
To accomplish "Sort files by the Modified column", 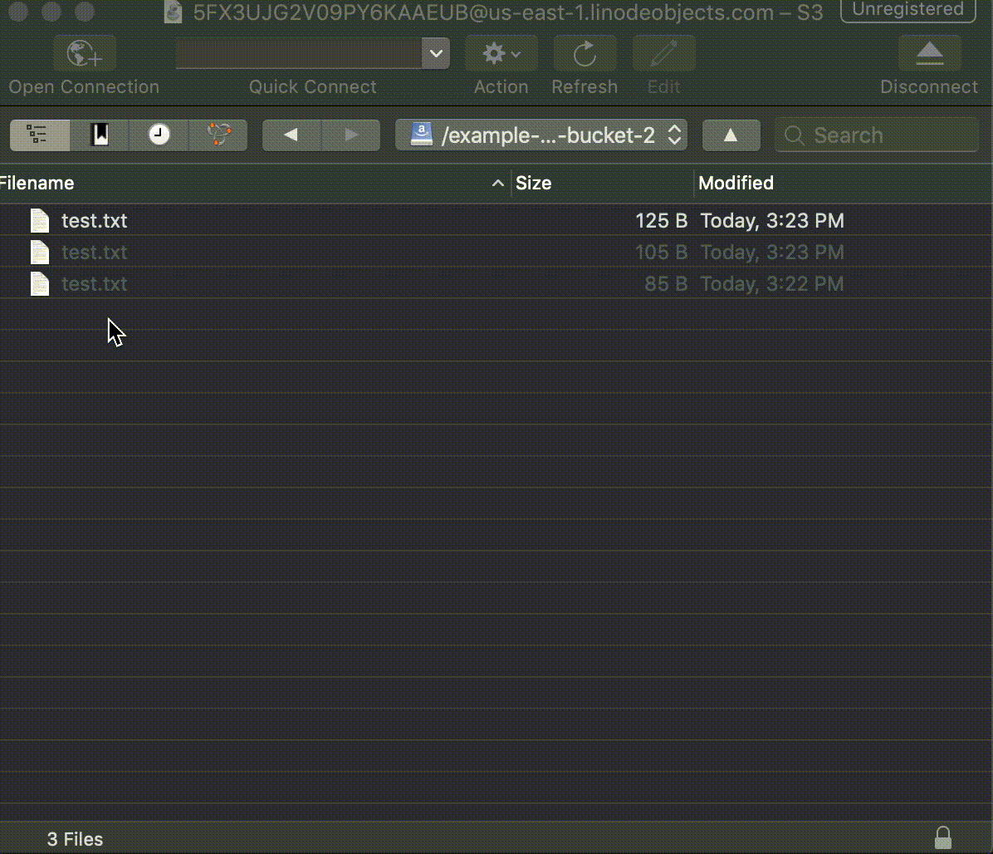I will pos(839,183).
